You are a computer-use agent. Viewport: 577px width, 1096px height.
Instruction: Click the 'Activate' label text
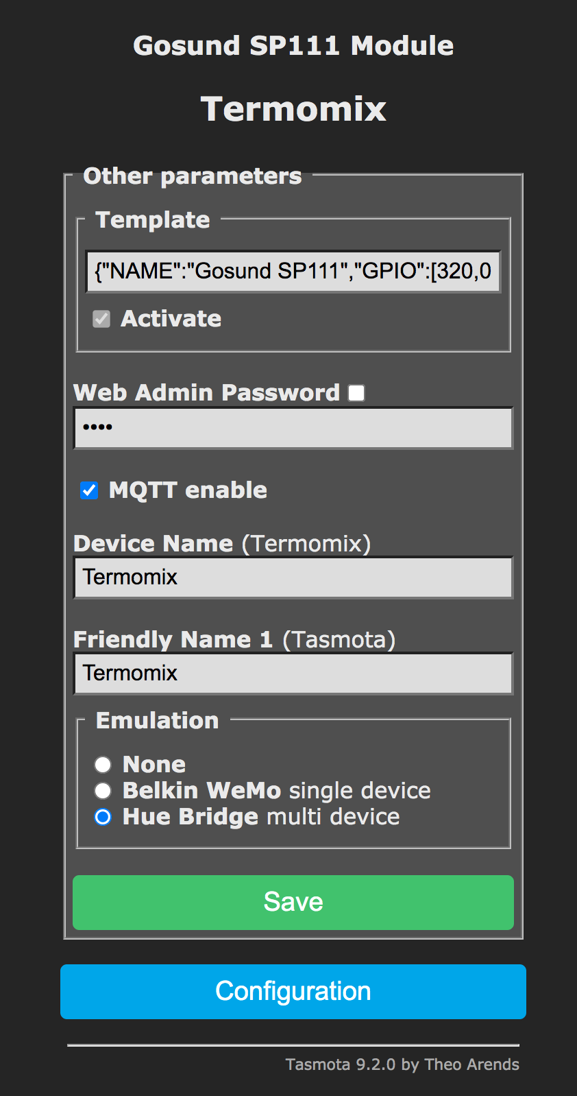(x=171, y=319)
